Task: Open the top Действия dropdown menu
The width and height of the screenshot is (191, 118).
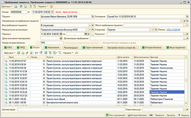Action: (7, 6)
